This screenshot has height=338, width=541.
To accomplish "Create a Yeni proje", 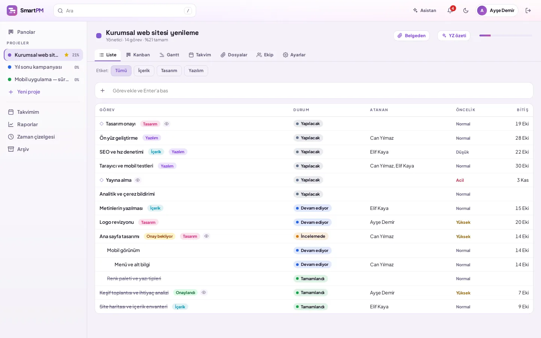I will pyautogui.click(x=44, y=92).
